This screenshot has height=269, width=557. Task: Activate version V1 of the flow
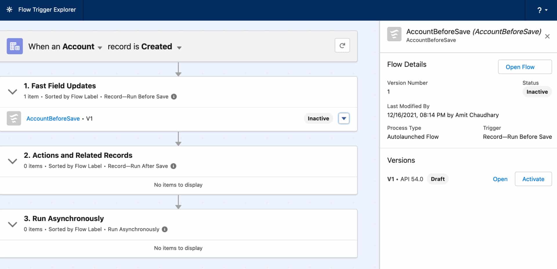[533, 179]
